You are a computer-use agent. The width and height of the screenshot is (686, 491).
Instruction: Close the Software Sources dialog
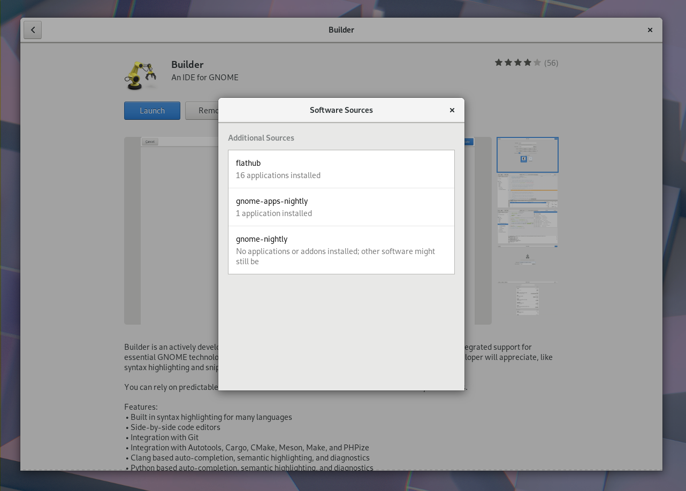[452, 110]
